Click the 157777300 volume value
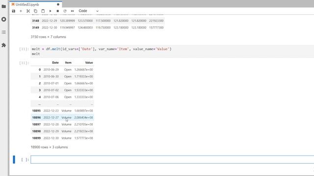Image resolution: width=314 pixels, height=176 pixels. pyautogui.click(x=157, y=27)
